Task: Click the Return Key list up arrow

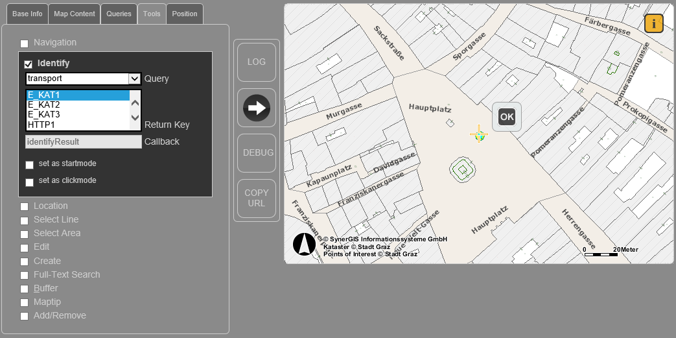Action: click(135, 103)
